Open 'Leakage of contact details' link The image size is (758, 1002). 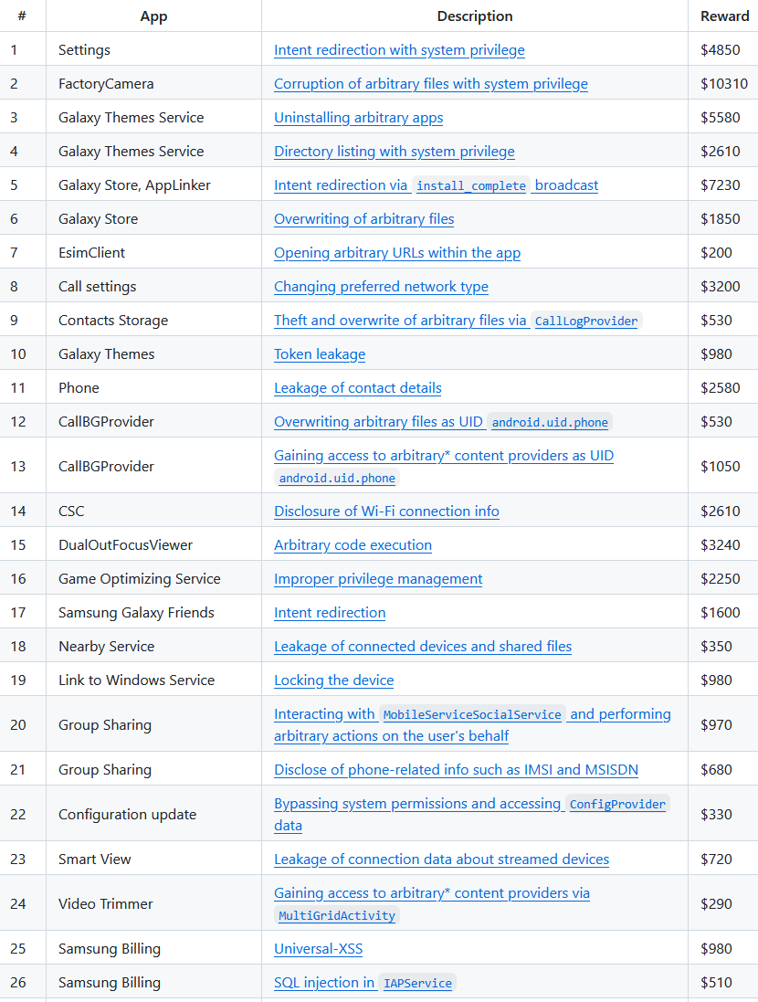click(358, 388)
